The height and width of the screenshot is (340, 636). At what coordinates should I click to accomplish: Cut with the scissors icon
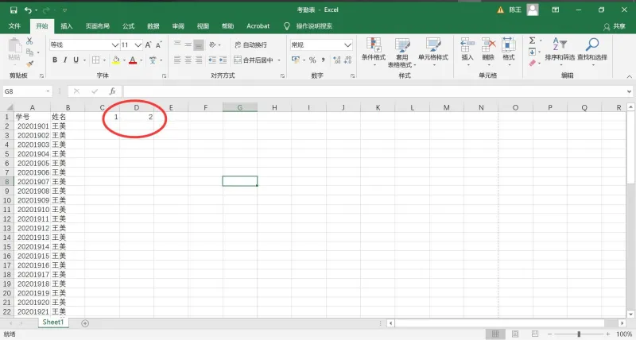tap(29, 41)
